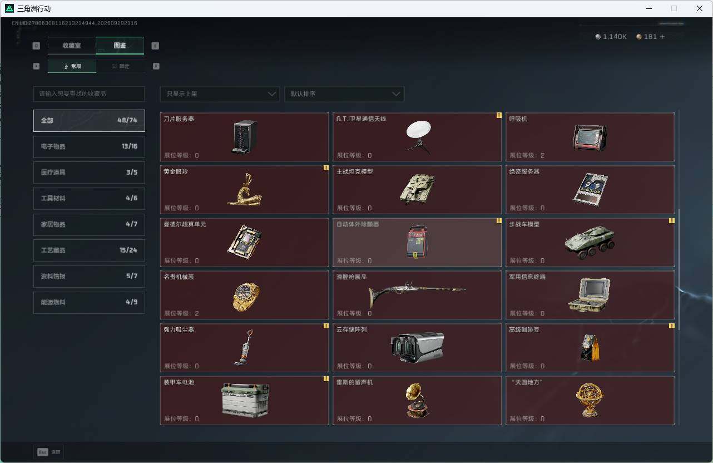
Task: Click the plus icon to add currency
Action: 662,37
